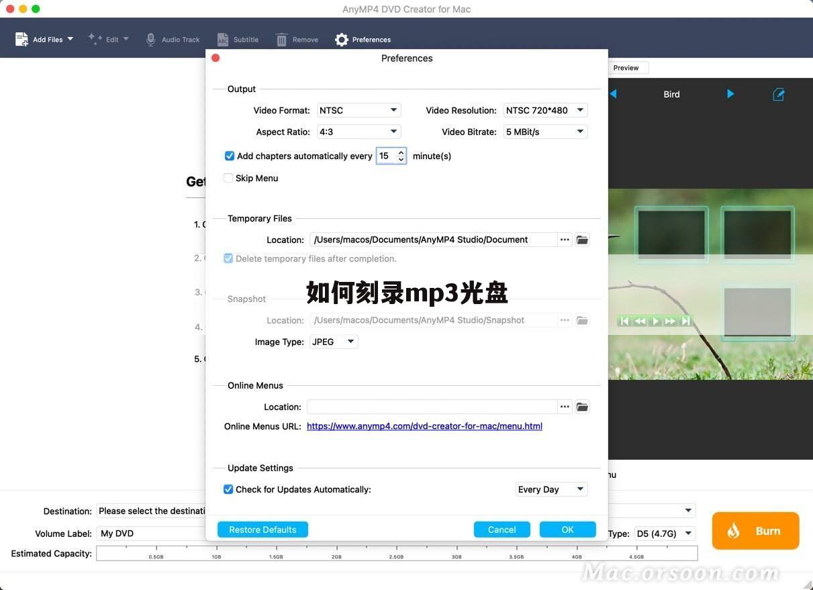Select the top right menu thumbnail frame
Screen dimensions: 813x590
coord(758,234)
